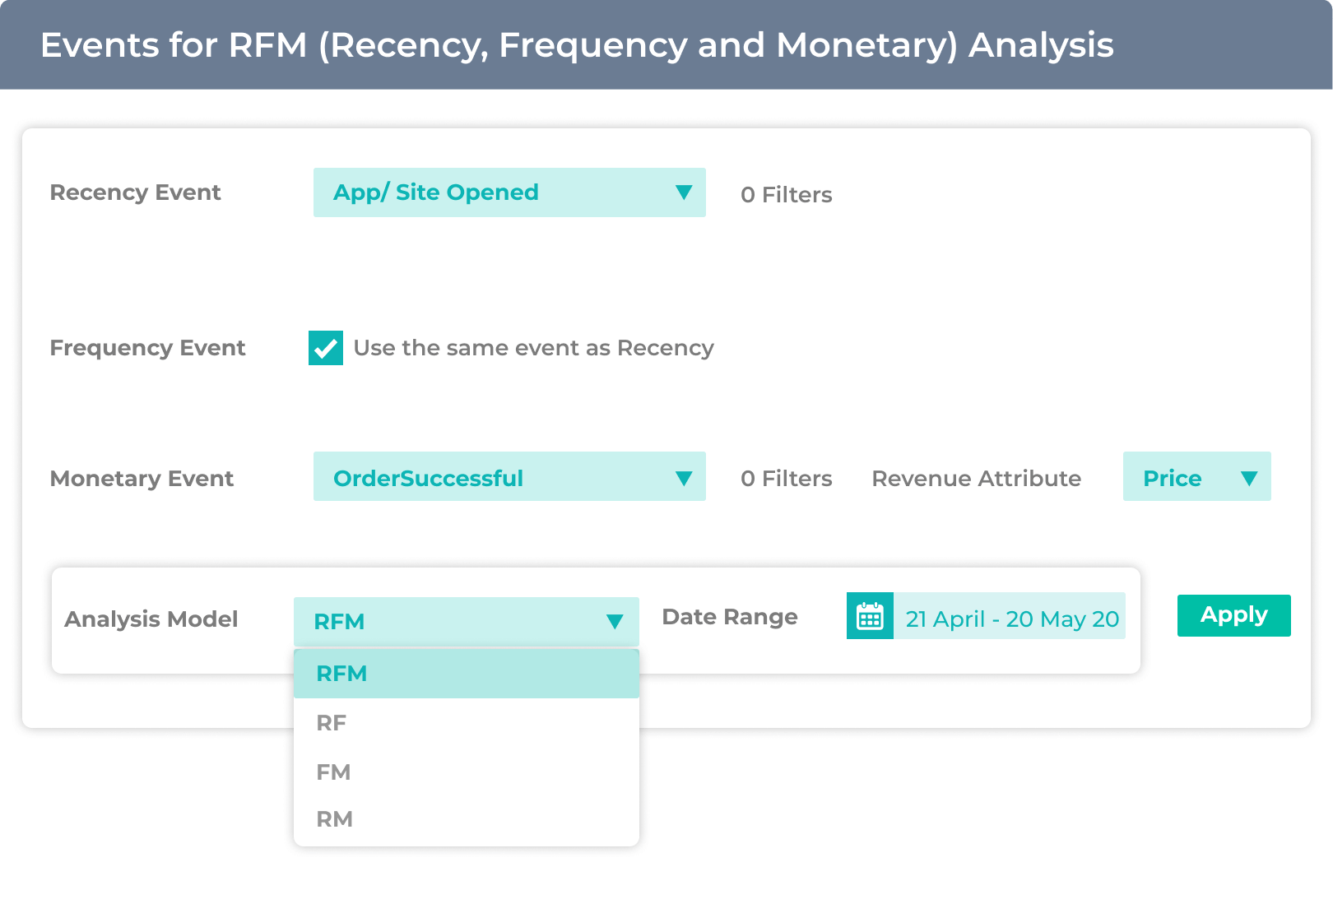The image size is (1333, 913).
Task: Collapse the Analysis Model RFM dropdown
Action: [x=466, y=621]
